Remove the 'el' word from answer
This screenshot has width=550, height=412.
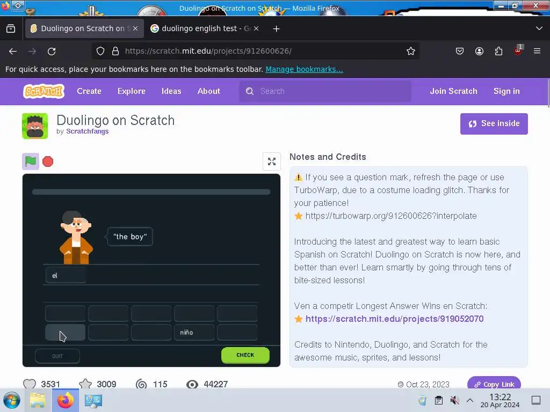66,275
